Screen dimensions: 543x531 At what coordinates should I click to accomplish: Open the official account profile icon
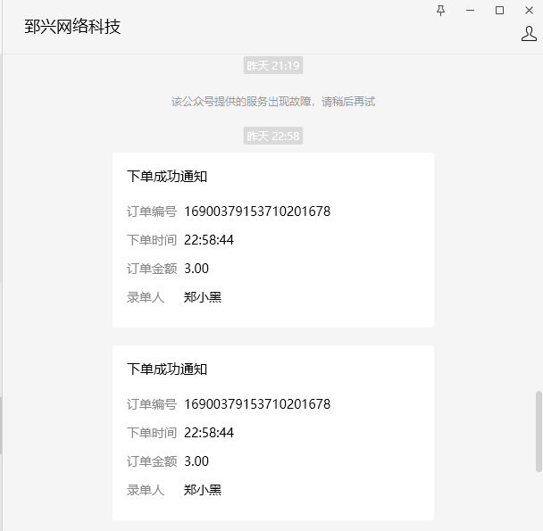pyautogui.click(x=528, y=34)
